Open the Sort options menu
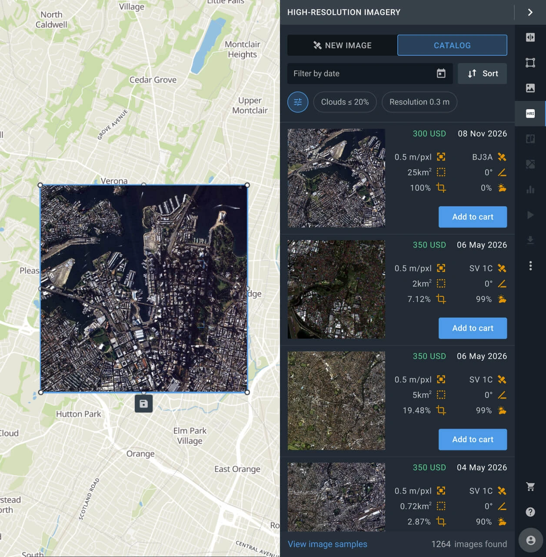 point(482,74)
